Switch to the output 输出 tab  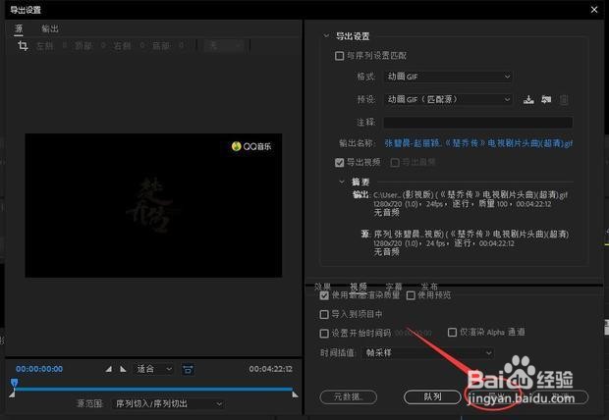50,28
